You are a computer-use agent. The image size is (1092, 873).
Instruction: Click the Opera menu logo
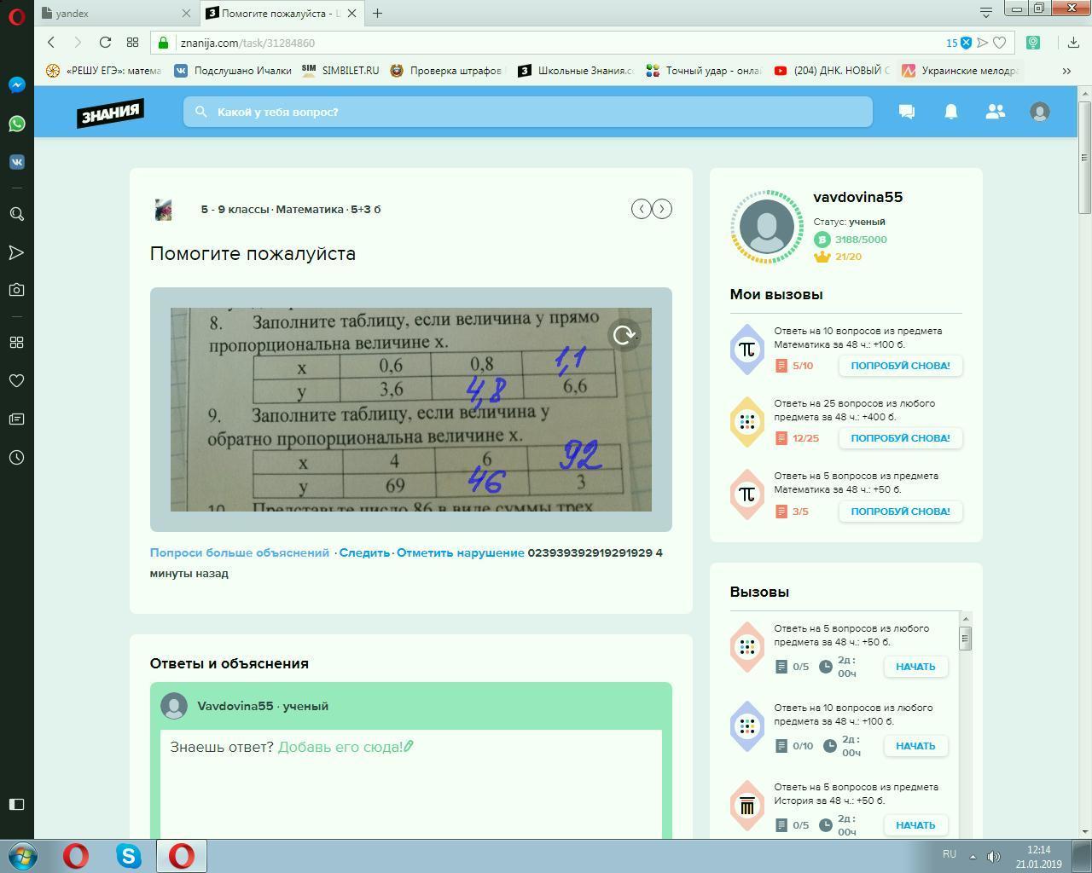pos(16,14)
